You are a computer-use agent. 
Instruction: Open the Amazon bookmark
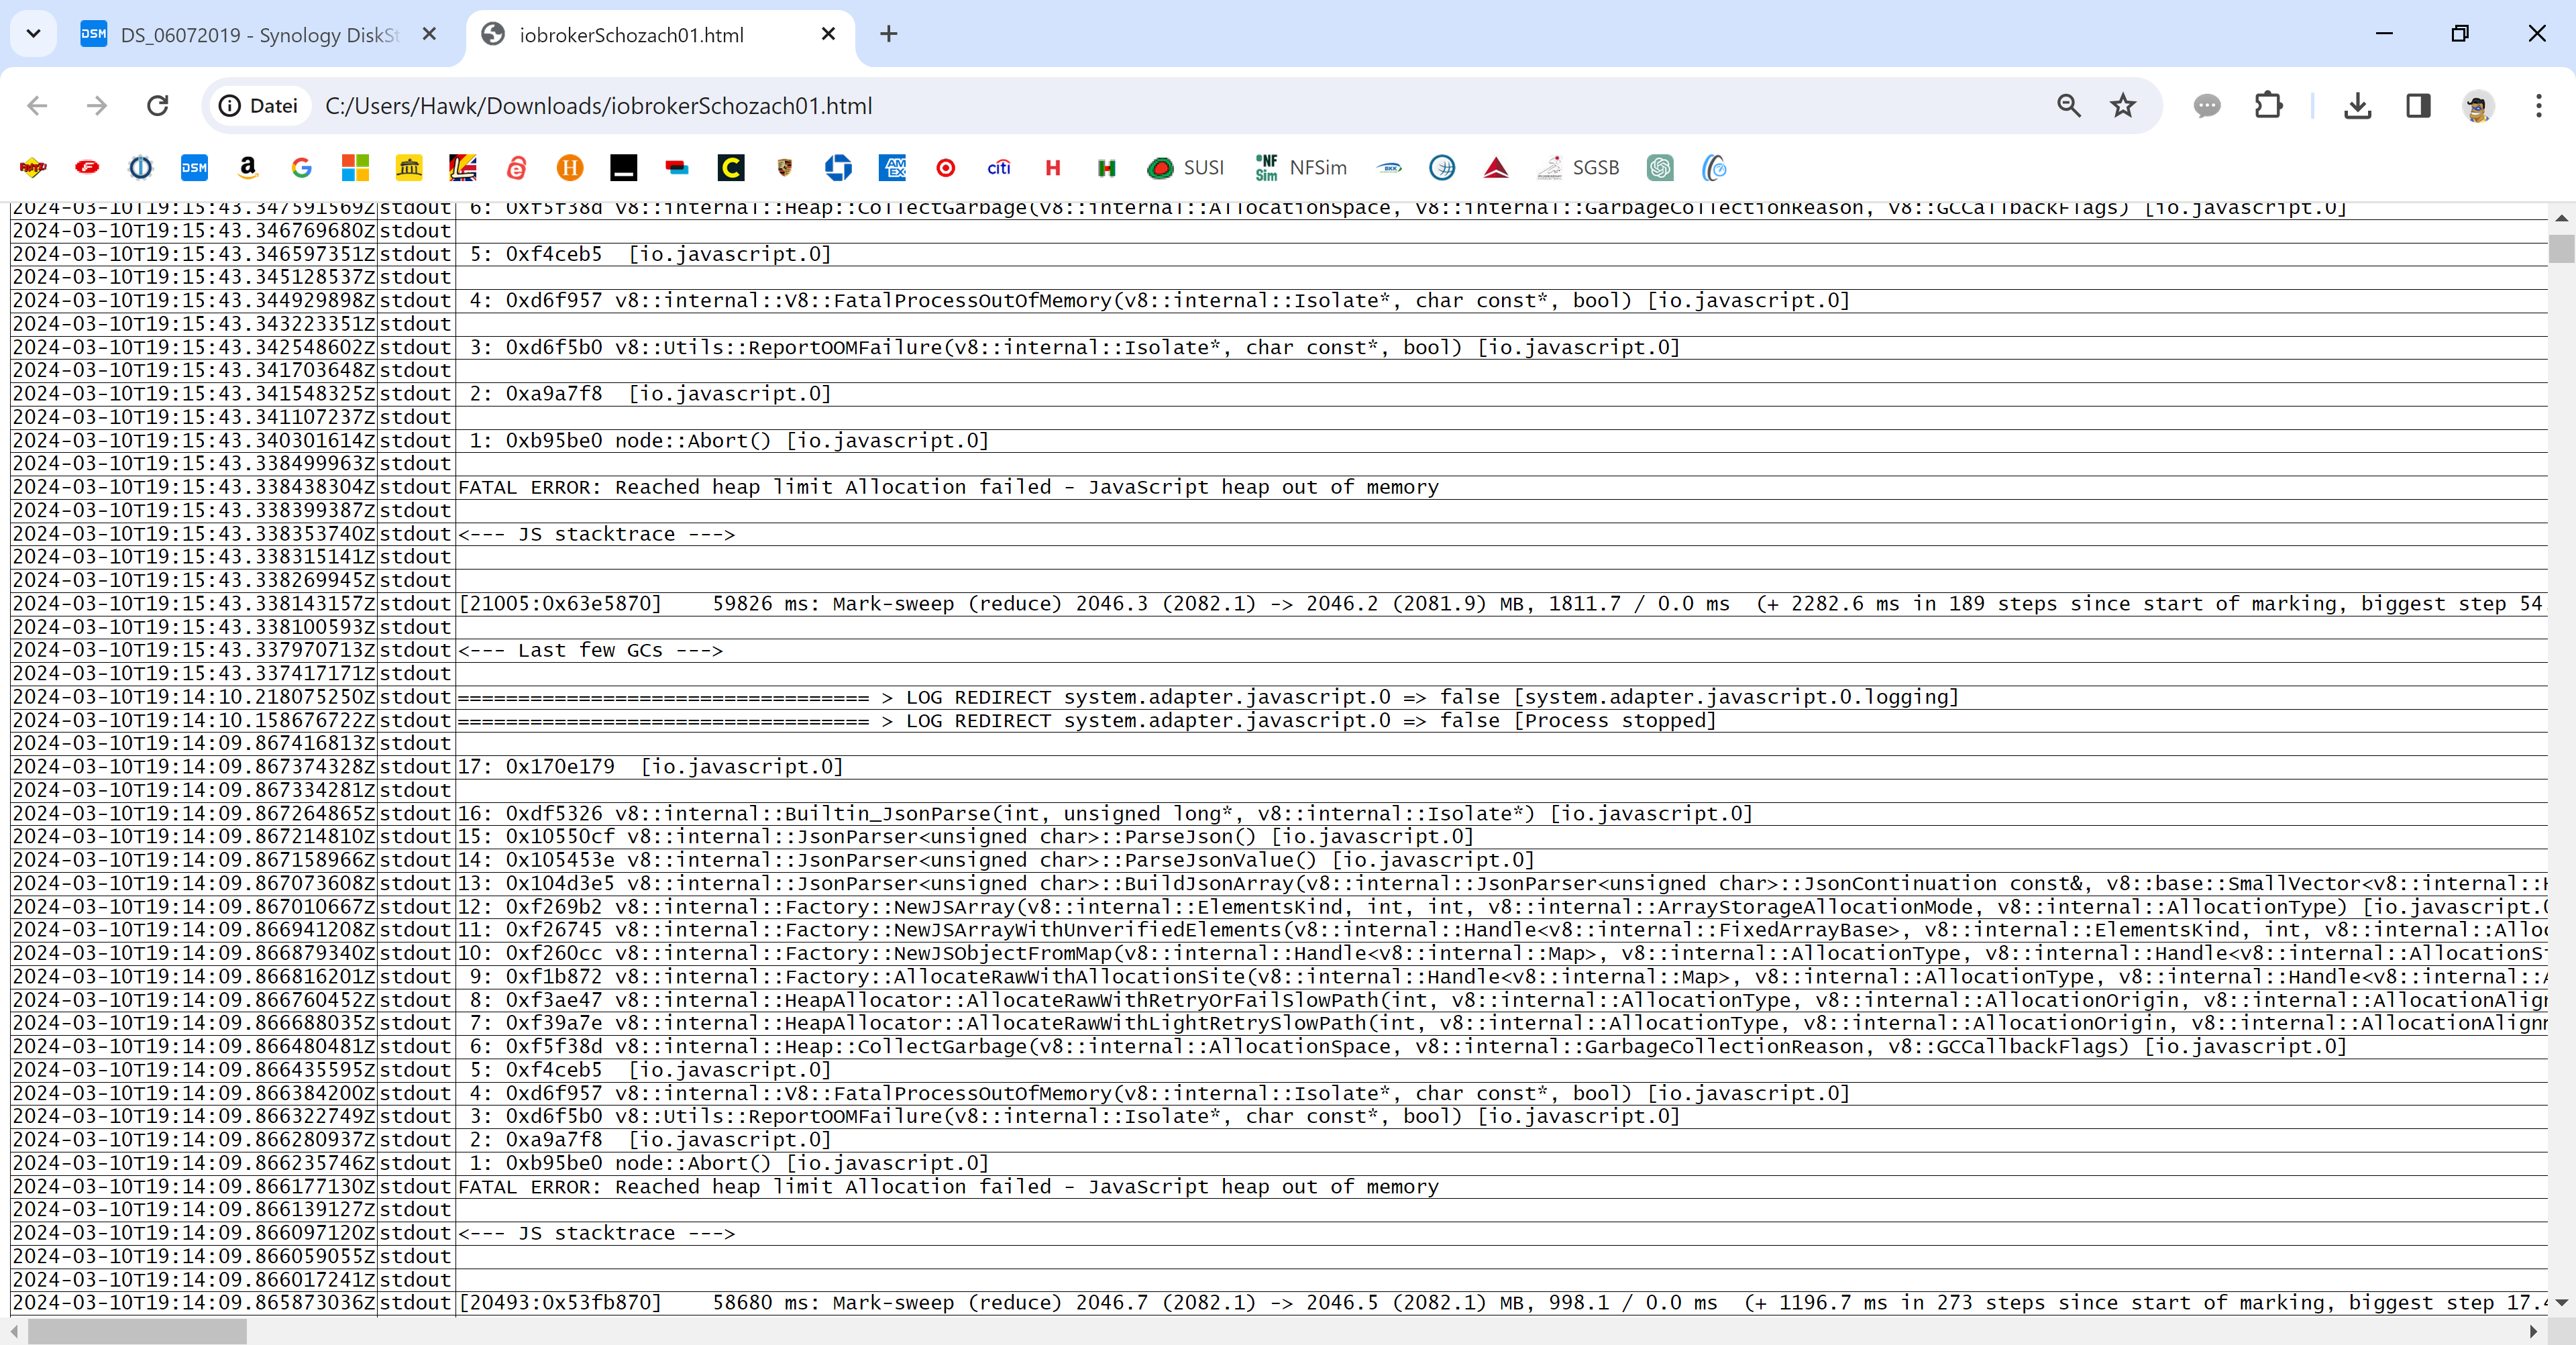(x=248, y=168)
